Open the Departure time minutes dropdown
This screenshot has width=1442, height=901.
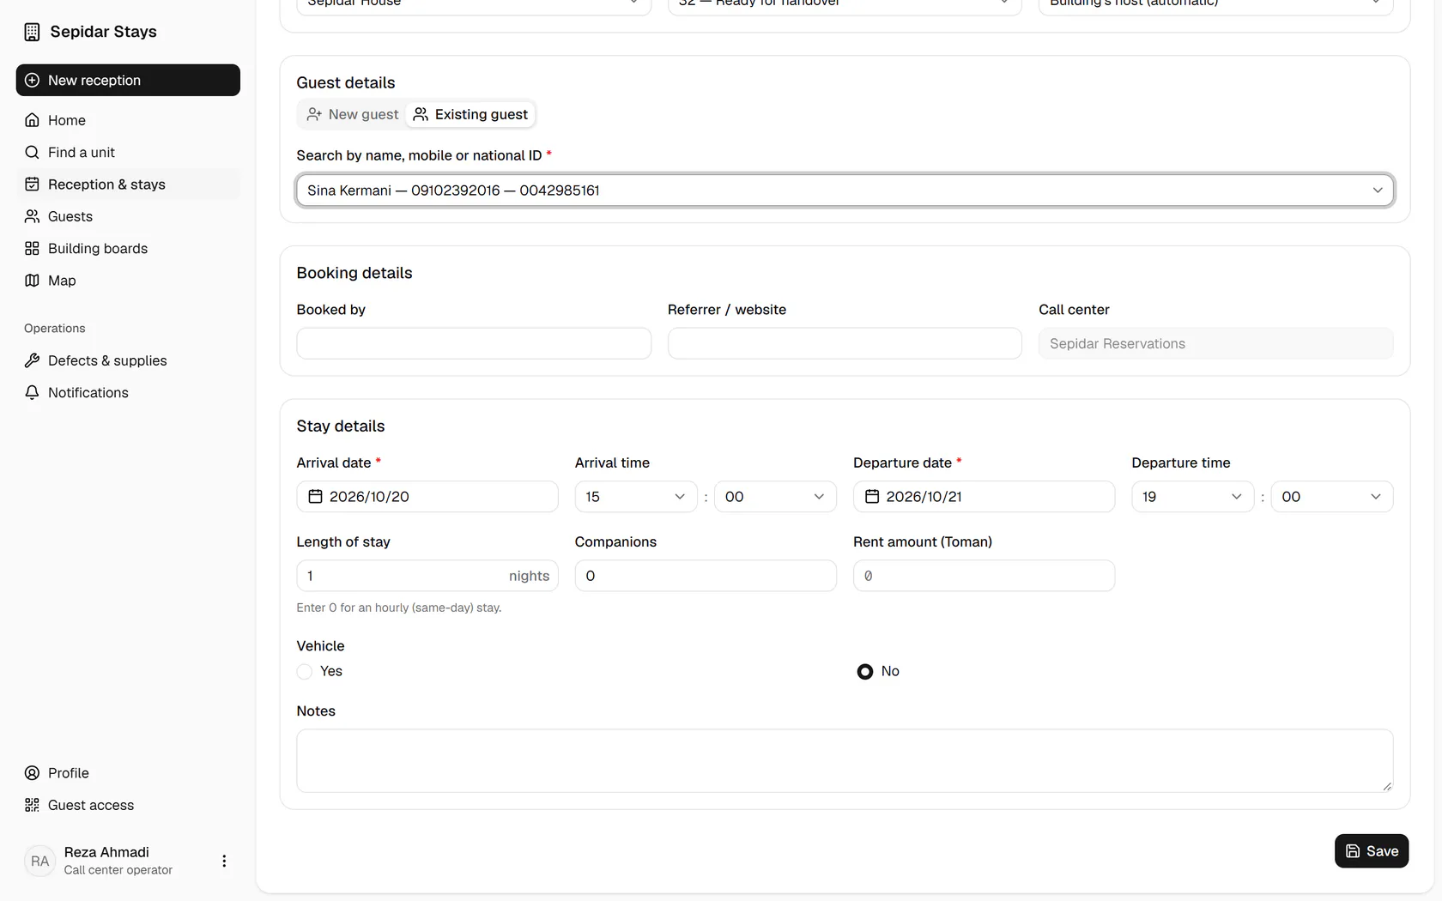1331,496
